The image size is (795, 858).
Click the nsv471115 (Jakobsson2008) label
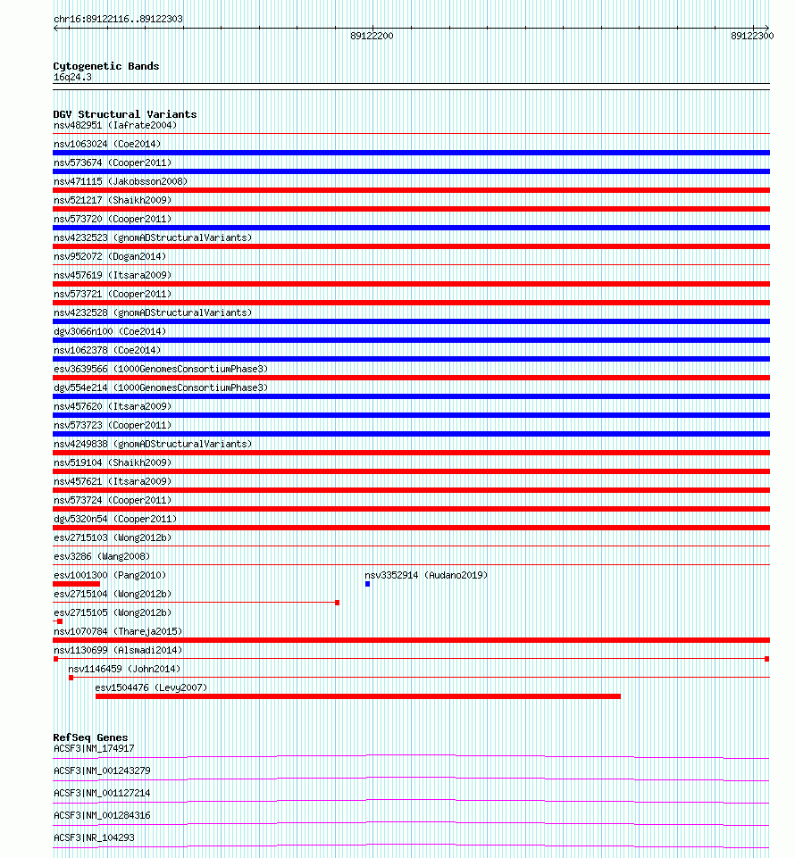pyautogui.click(x=121, y=181)
